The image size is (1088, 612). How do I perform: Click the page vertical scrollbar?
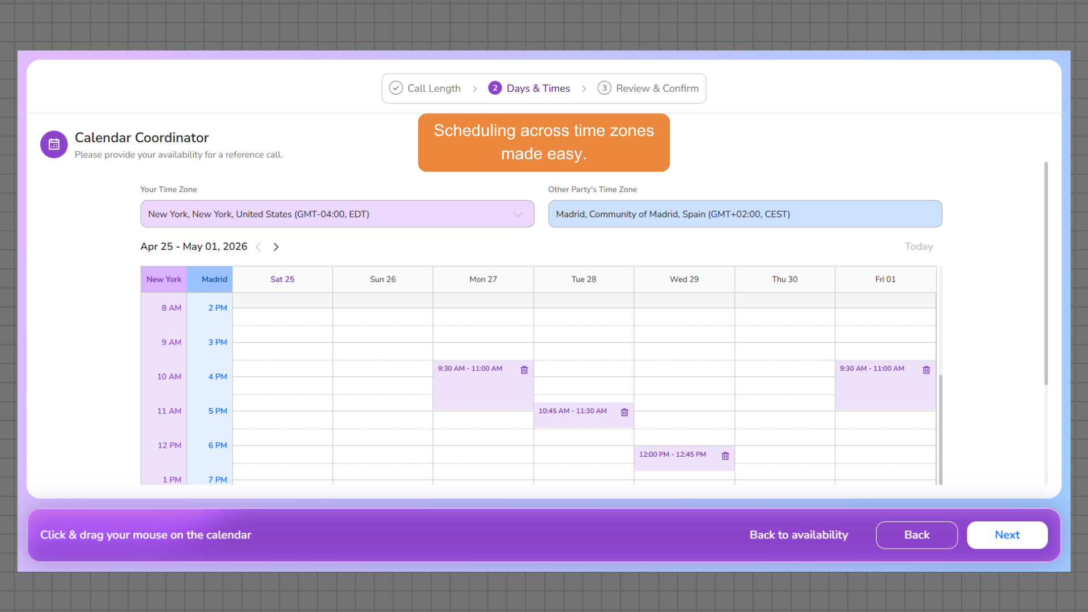(1046, 274)
